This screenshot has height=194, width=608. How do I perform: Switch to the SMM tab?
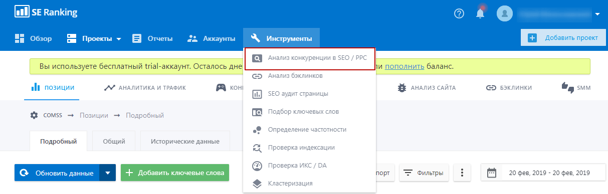coord(576,88)
